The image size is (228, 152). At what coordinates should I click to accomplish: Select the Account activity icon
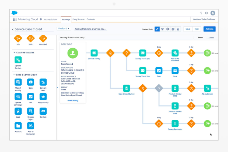(x=18, y=126)
